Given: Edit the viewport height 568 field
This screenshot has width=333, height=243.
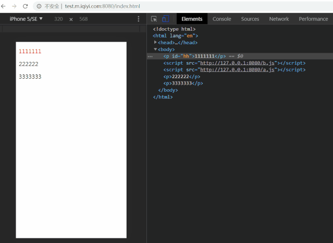Looking at the screenshot, I should point(83,19).
